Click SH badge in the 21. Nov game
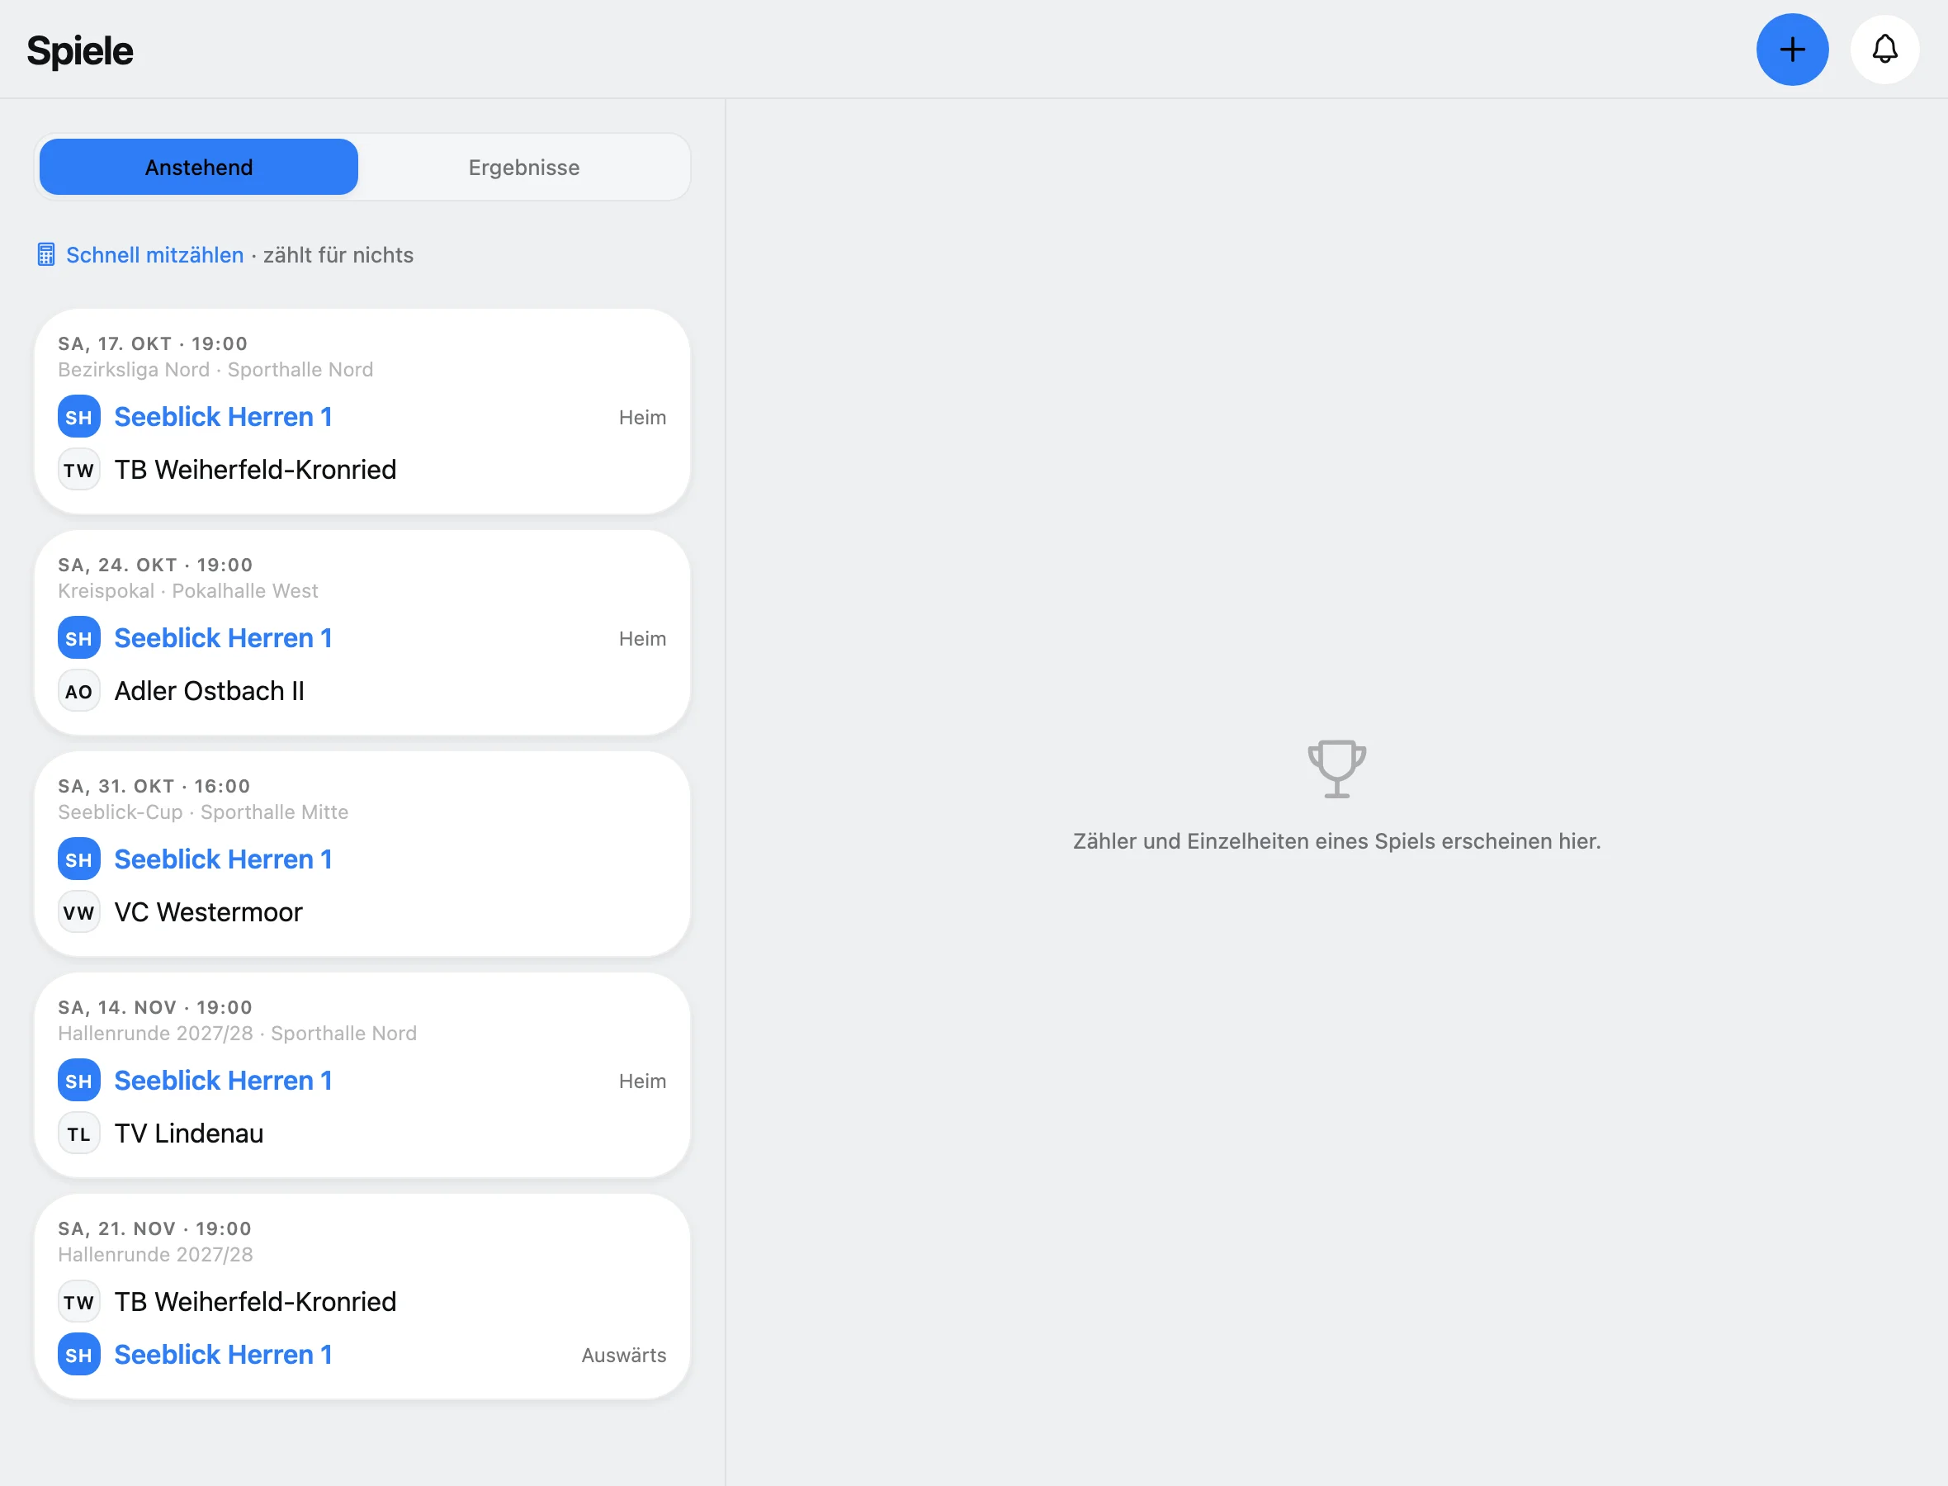This screenshot has width=1948, height=1486. click(78, 1354)
